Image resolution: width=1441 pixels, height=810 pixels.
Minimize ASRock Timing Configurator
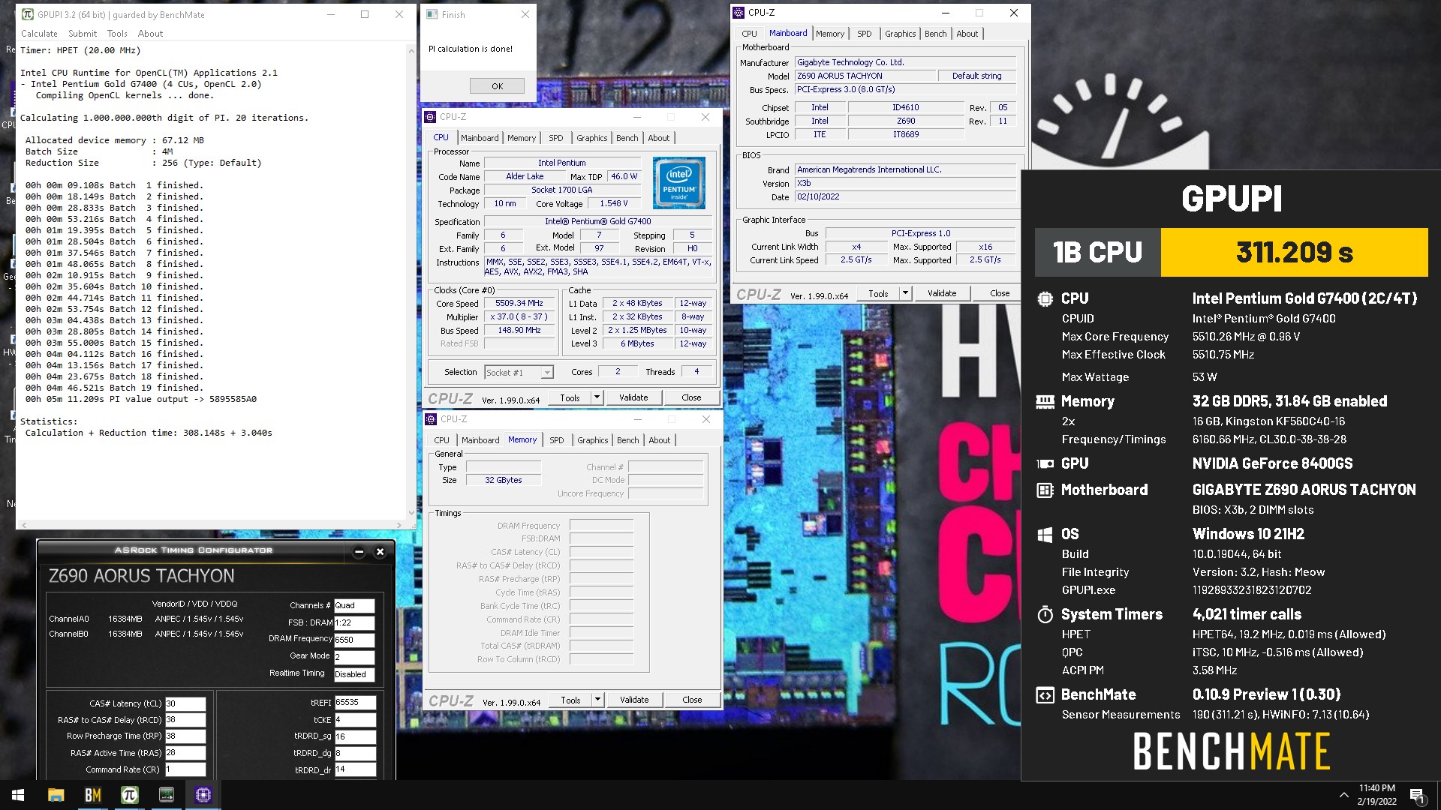pos(359,552)
